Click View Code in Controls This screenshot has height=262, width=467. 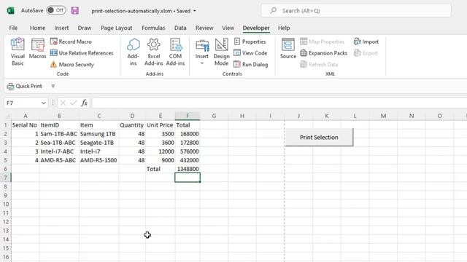(250, 53)
